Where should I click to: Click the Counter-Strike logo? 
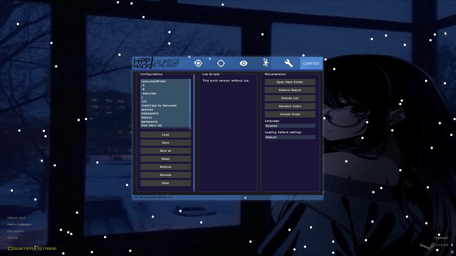32,248
